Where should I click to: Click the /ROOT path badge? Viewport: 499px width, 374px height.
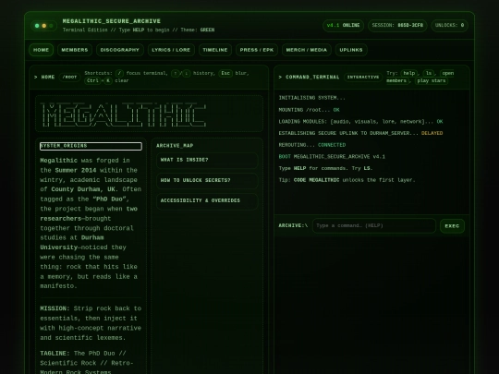point(69,77)
